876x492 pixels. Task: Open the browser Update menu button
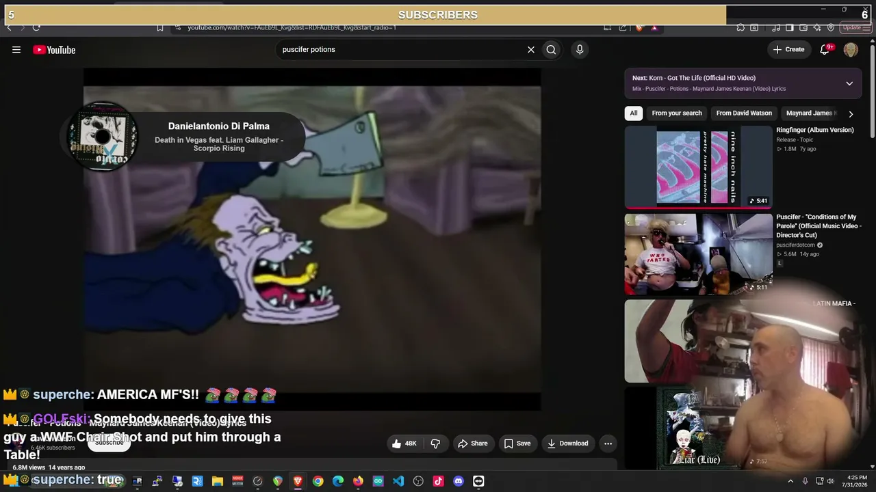pos(855,27)
